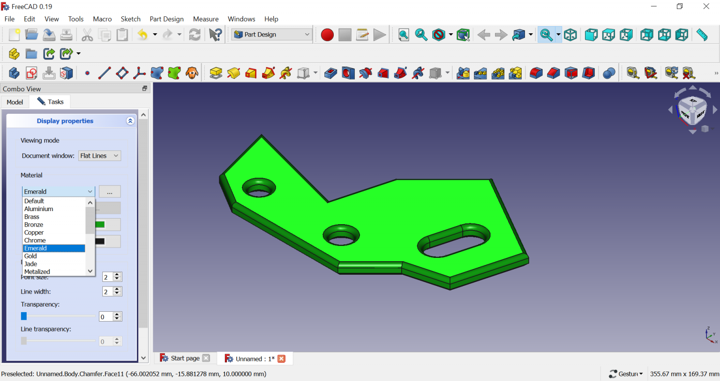This screenshot has width=720, height=381.
Task: Click the material ellipsis button
Action: pos(110,192)
